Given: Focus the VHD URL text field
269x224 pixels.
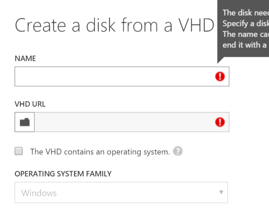Looking at the screenshot, I should pos(124,122).
